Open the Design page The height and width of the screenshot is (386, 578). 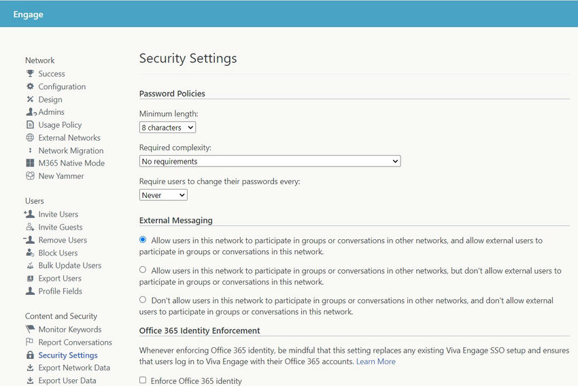coord(50,99)
